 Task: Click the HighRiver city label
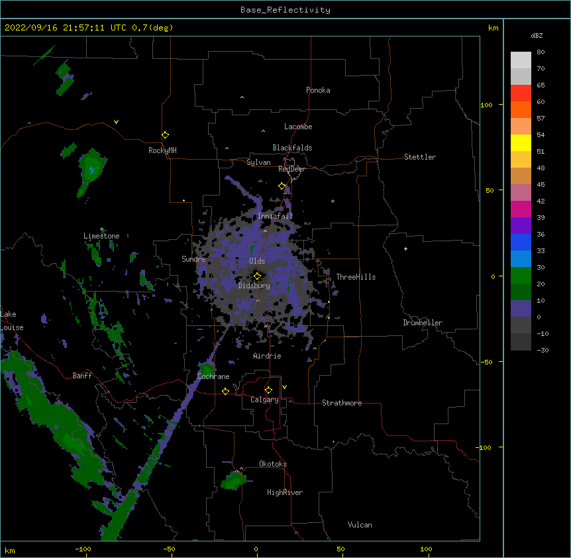coord(285,492)
